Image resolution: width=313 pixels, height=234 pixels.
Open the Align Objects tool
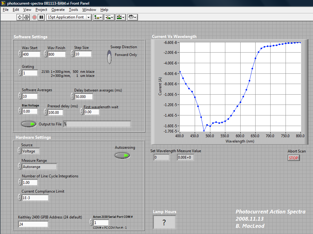click(98, 17)
